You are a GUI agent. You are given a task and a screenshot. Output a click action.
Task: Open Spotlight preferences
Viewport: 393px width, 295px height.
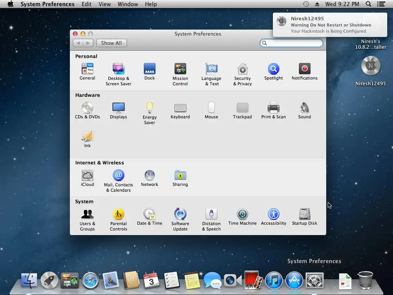(x=273, y=72)
